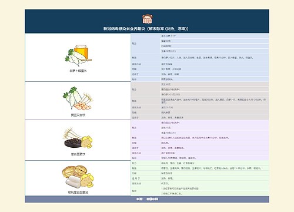Click the cell 黄豆50克
This screenshot has width=294, height=212.
(x=215, y=84)
